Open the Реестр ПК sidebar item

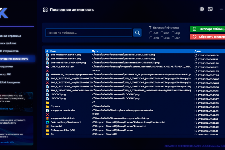tap(5, 74)
